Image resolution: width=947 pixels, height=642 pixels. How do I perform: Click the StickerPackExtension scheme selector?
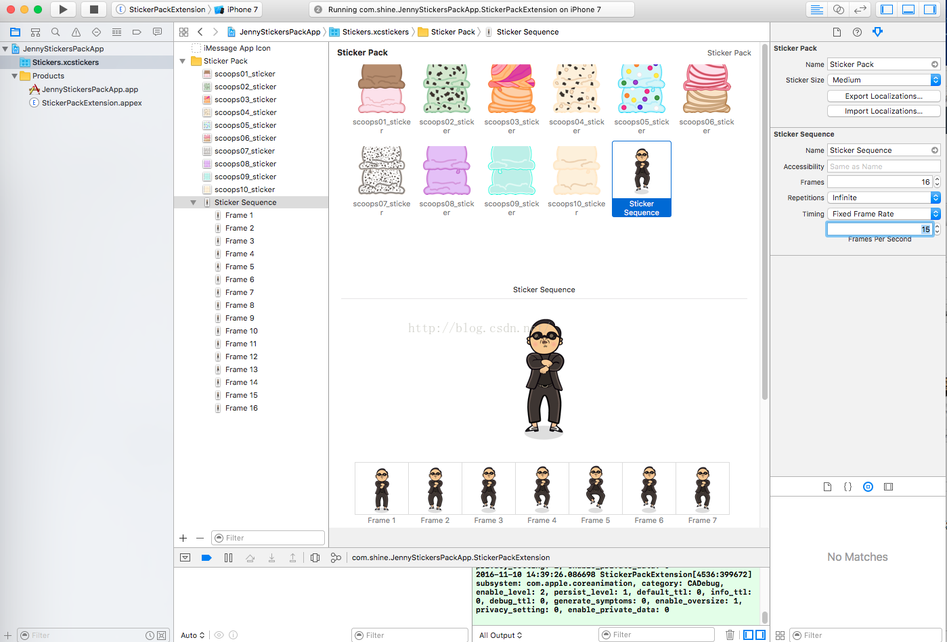(x=161, y=9)
